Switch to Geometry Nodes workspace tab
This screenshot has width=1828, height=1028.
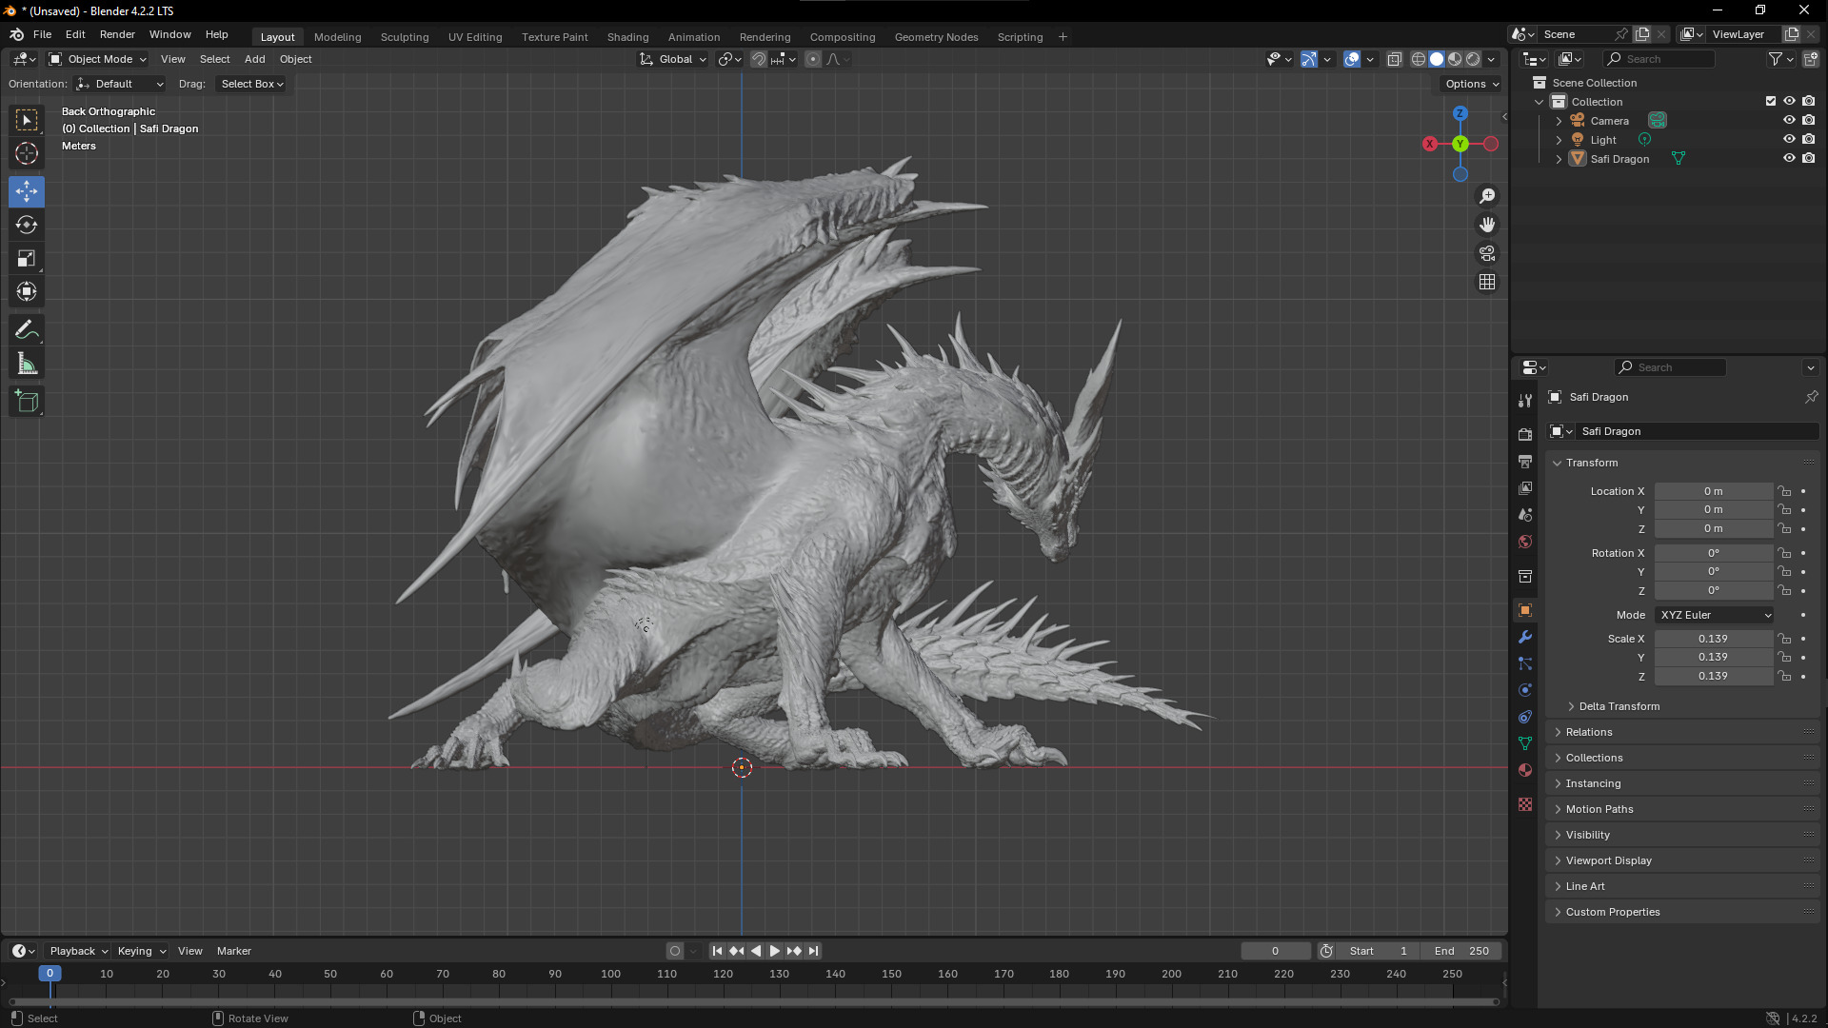936,37
